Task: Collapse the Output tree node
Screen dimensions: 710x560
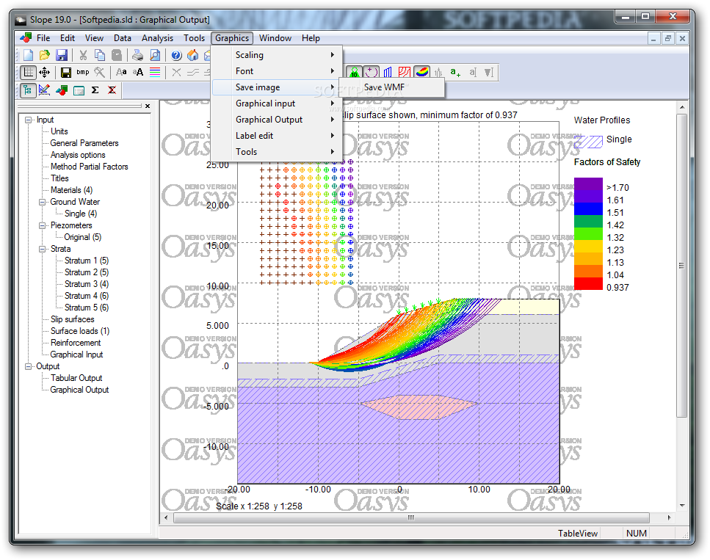Action: click(28, 366)
